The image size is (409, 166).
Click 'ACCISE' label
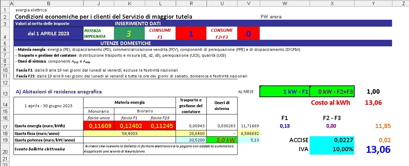[299, 140]
